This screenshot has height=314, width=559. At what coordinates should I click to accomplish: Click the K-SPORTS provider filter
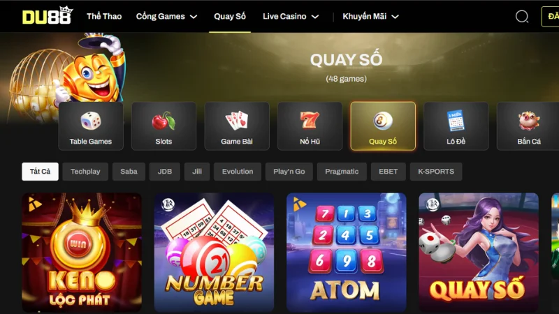coord(436,172)
